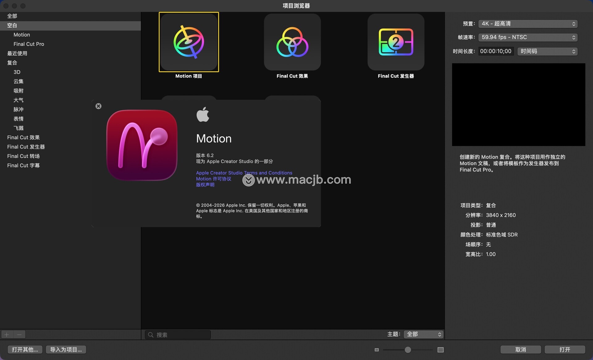Screen dimensions: 593x360
Task: Select 最近使用 in the sidebar
Action: [17, 53]
